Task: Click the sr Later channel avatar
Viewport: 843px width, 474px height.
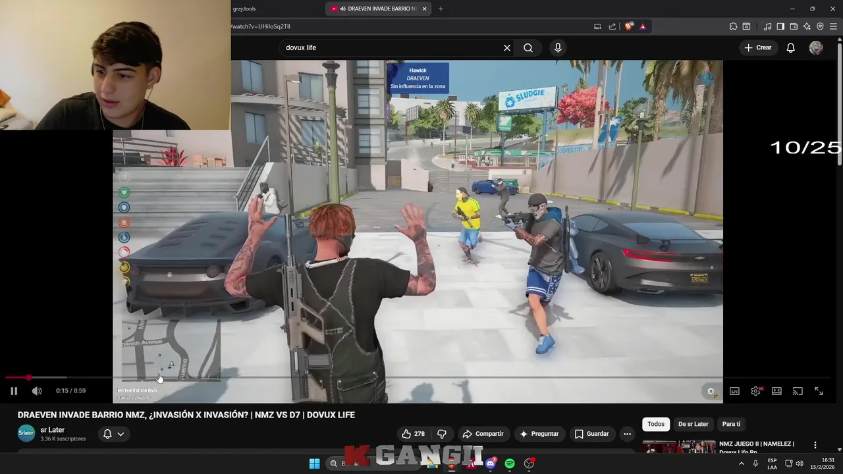Action: pos(26,433)
